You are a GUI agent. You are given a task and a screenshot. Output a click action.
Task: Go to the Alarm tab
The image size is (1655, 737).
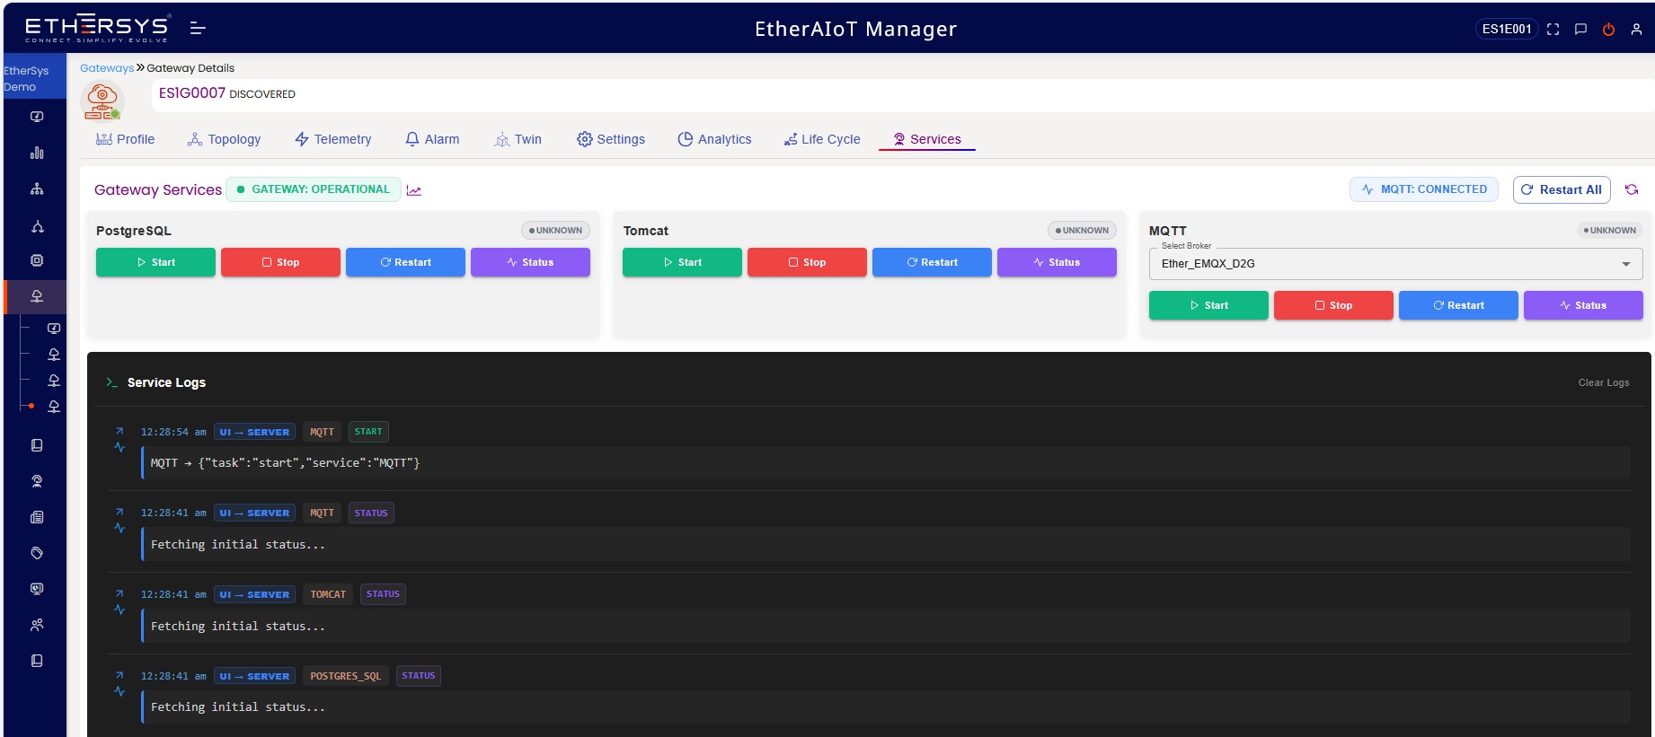click(432, 139)
